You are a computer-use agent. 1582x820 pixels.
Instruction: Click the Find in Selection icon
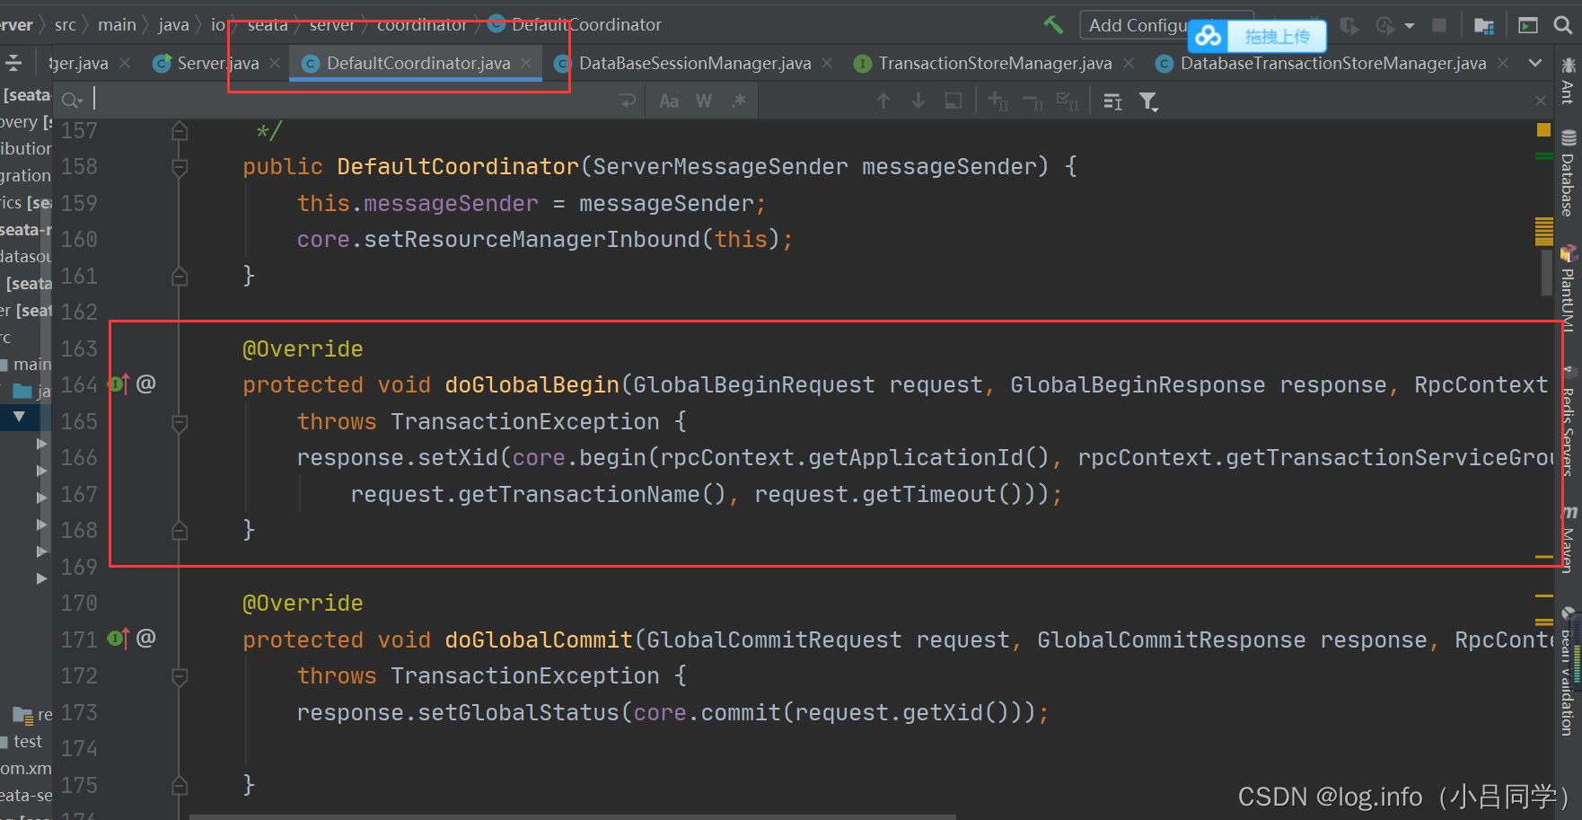click(954, 101)
